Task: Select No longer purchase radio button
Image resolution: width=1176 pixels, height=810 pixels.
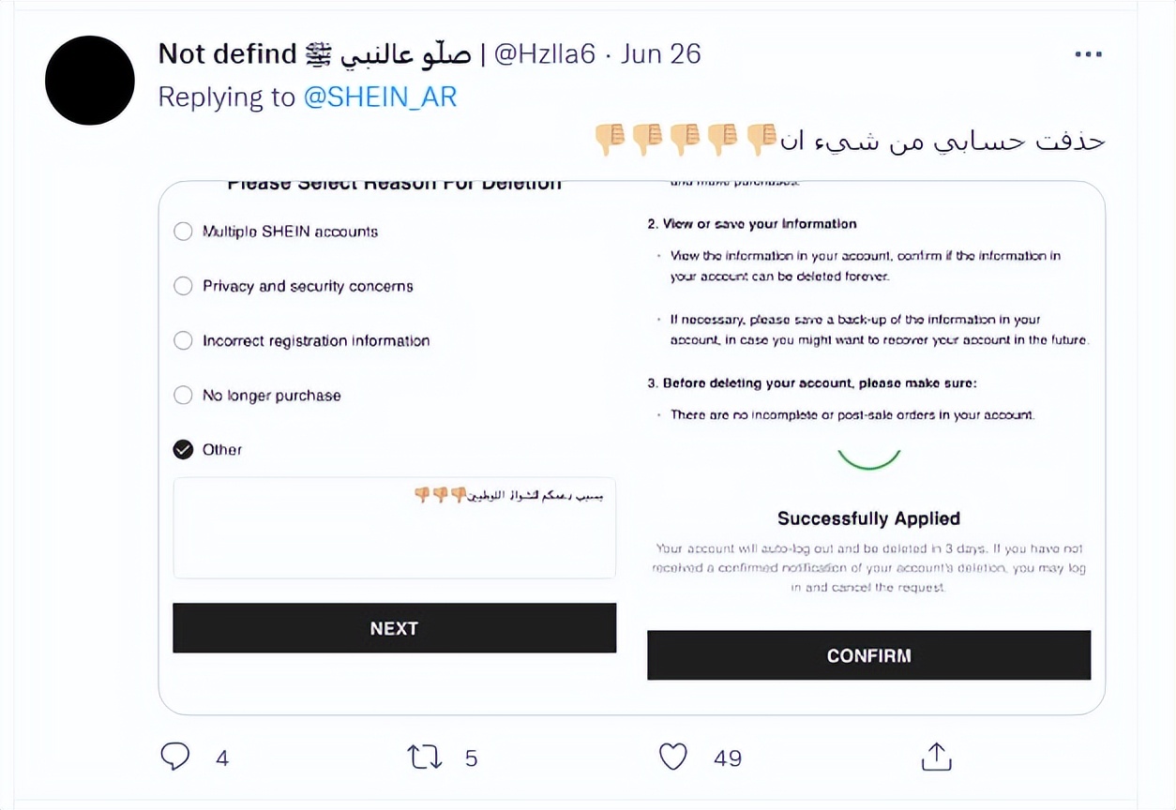Action: [184, 395]
